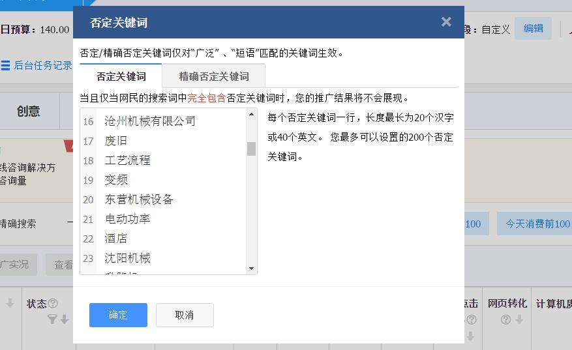Switch to the 精确否定关键词 tab

(214, 76)
